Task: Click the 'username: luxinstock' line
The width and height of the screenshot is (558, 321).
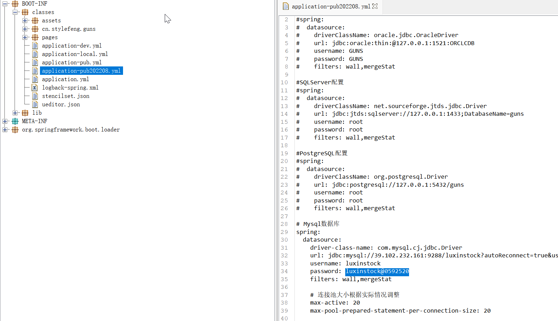Action: pos(345,264)
